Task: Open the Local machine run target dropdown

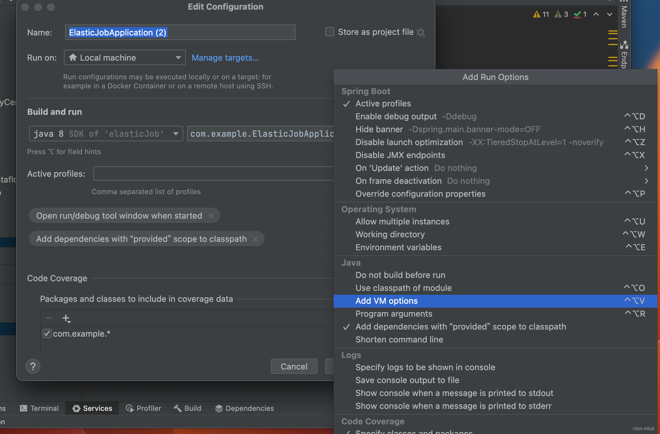Action: coord(178,58)
